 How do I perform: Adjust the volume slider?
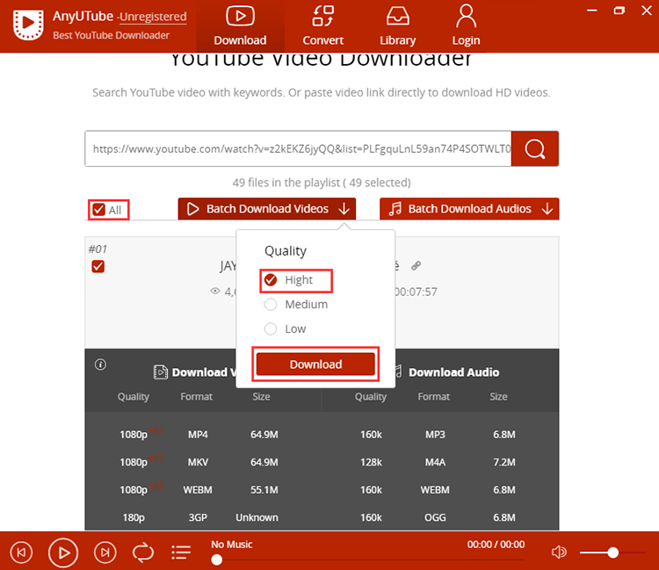[612, 552]
